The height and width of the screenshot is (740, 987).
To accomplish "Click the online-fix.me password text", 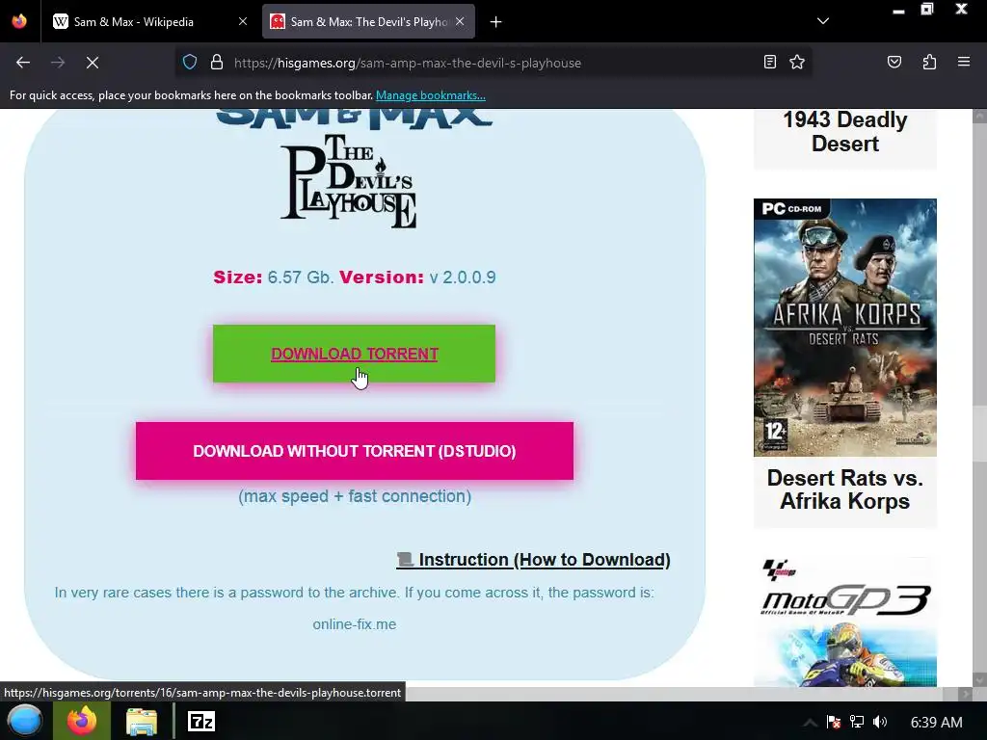I will pos(355,624).
